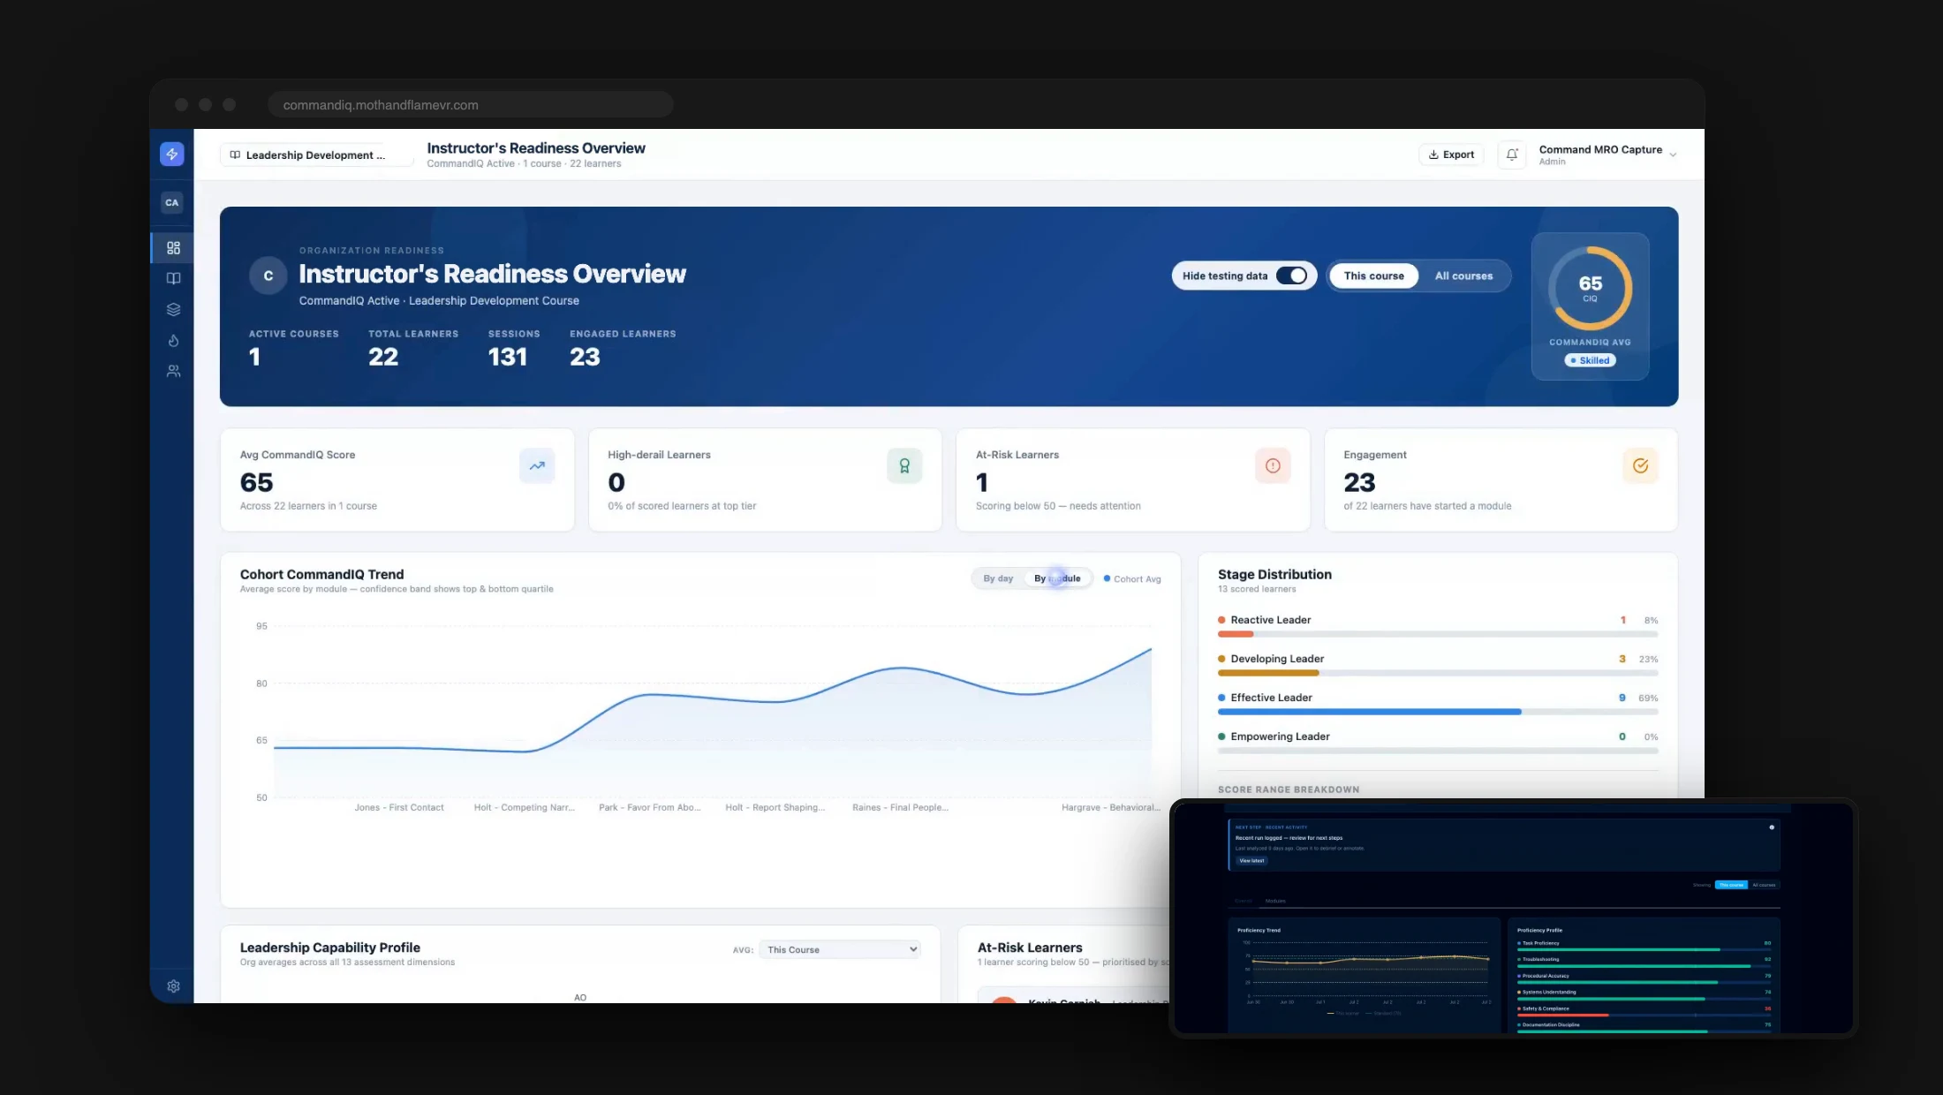This screenshot has width=1943, height=1095.
Task: Open the Leadership Development course selector
Action: (316, 155)
